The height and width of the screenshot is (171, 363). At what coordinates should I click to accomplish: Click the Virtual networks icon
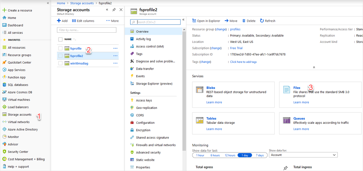pyautogui.click(x=4, y=122)
